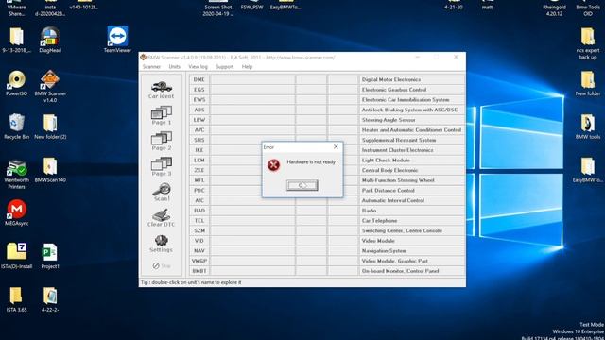The width and height of the screenshot is (605, 340).
Task: Click Navigation System description
Action: (384, 250)
